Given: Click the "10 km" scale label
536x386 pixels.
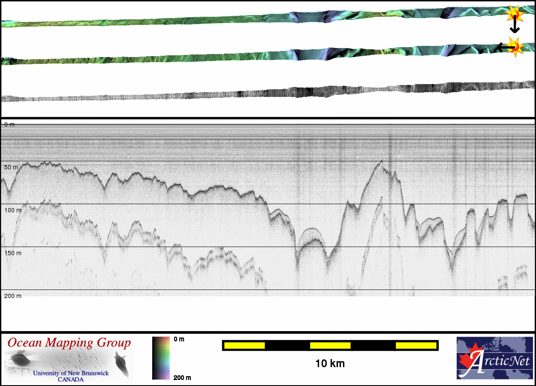Looking at the screenshot, I should click(330, 364).
